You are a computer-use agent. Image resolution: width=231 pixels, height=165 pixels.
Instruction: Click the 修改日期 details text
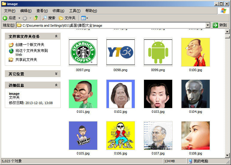pyautogui.click(x=31, y=103)
